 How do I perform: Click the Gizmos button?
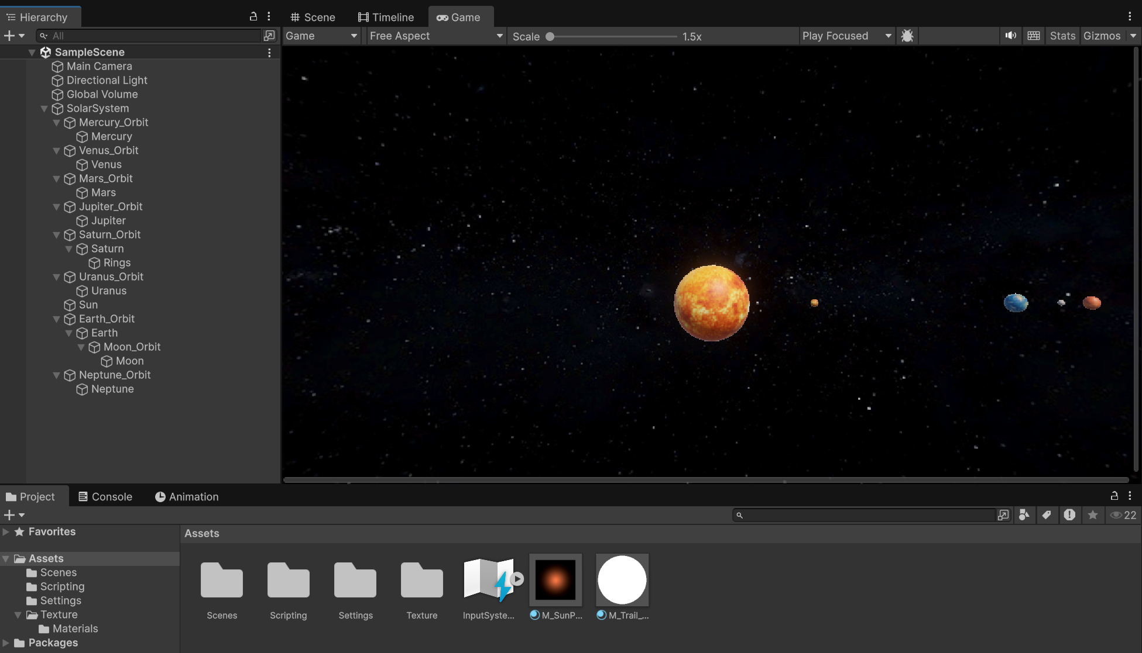click(x=1102, y=36)
